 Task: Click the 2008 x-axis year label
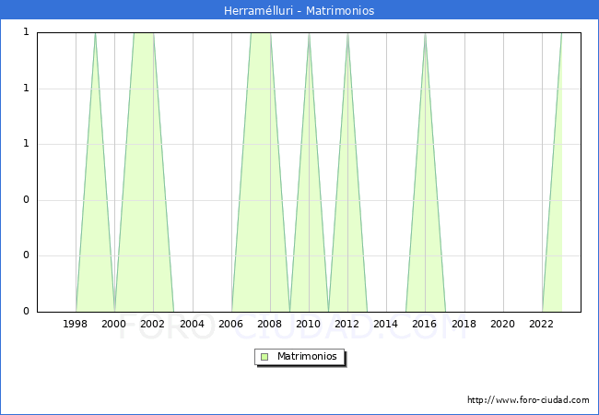tap(270, 324)
